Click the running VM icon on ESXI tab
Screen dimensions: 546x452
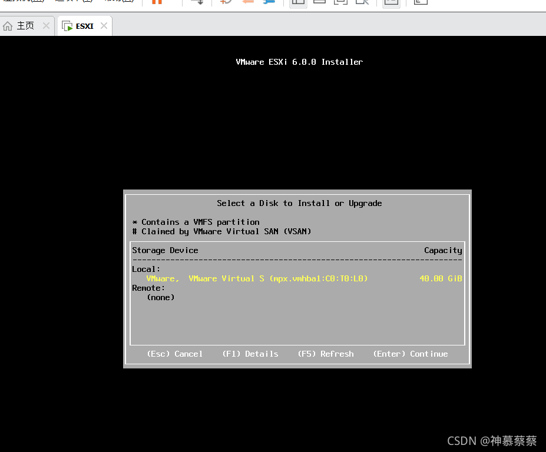pos(67,26)
